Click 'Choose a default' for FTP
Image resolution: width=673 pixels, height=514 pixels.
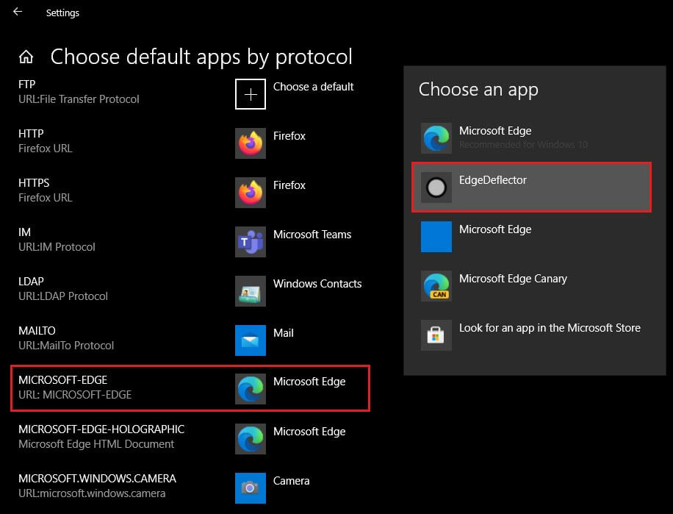tap(313, 87)
